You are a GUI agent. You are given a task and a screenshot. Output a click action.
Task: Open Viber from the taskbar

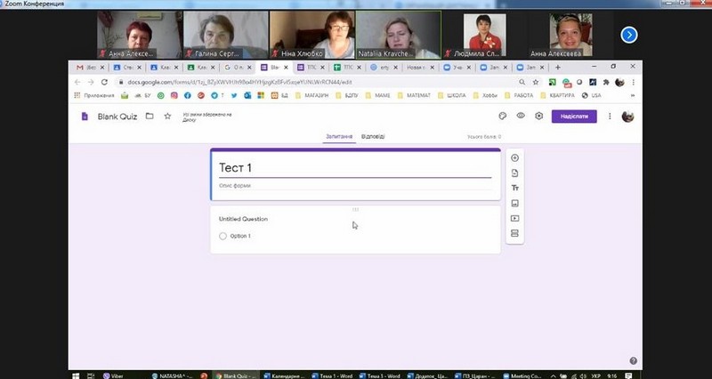coord(114,375)
